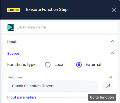Click the Input section heading

(x=12, y=42)
